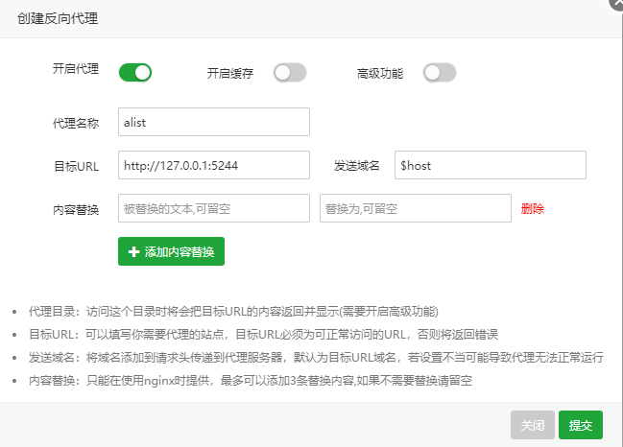Submit the form with 提交 button

580,425
